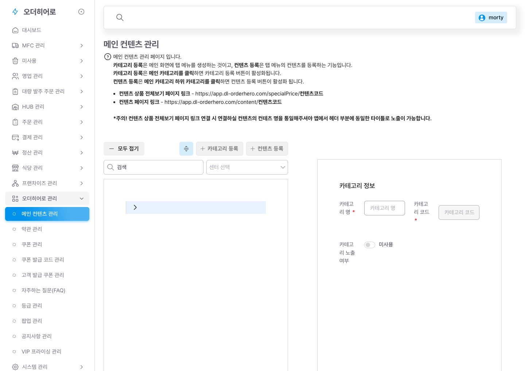Click the MFC 관리 truck icon
525x371 pixels.
point(15,46)
